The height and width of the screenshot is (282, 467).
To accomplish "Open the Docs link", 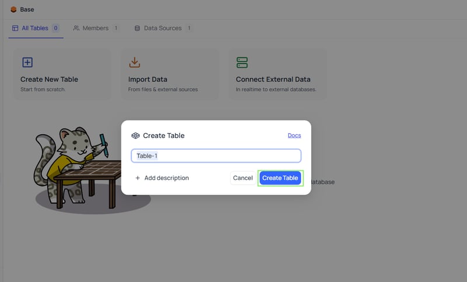I will (x=294, y=135).
